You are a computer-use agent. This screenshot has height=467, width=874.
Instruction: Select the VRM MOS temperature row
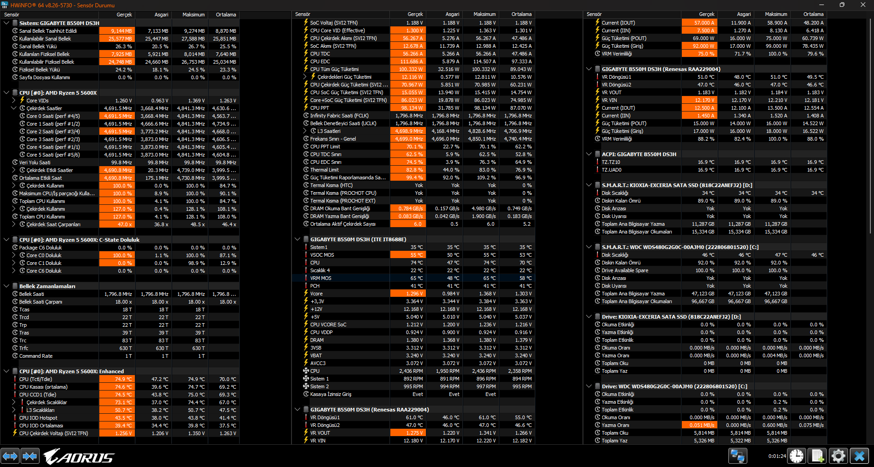[413, 278]
